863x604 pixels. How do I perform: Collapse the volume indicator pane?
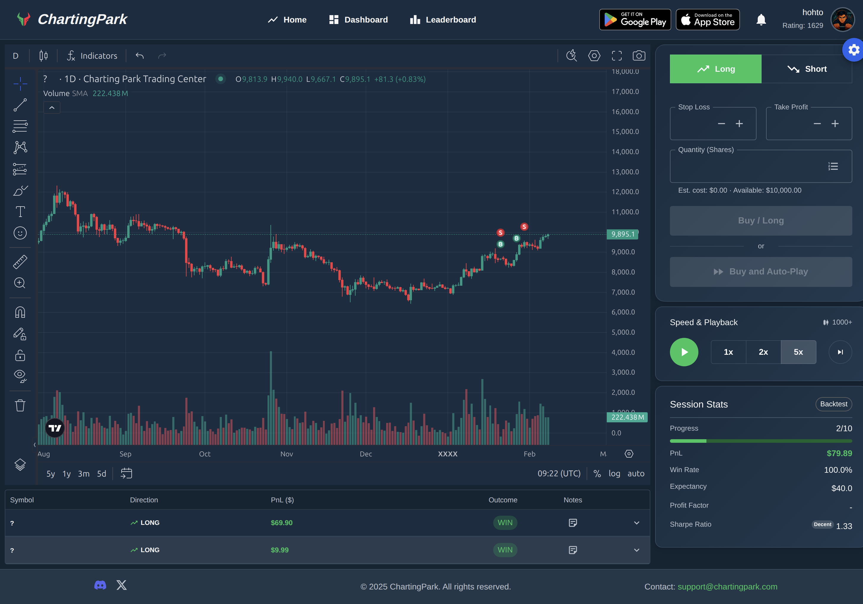tap(52, 108)
